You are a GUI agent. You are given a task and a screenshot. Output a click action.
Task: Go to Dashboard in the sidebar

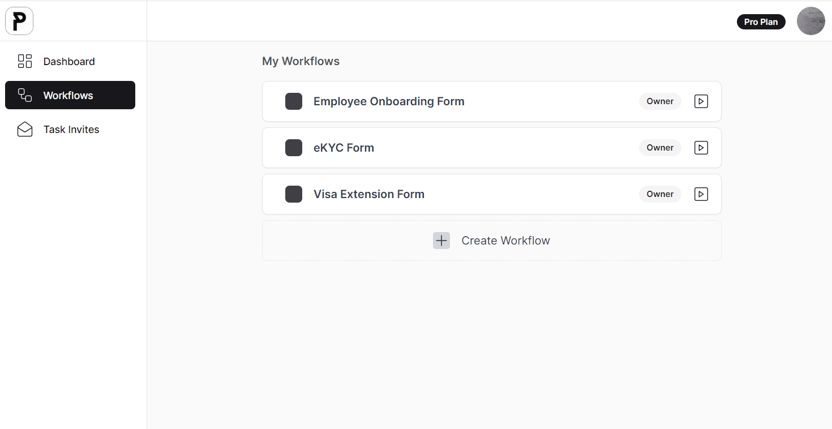click(70, 61)
